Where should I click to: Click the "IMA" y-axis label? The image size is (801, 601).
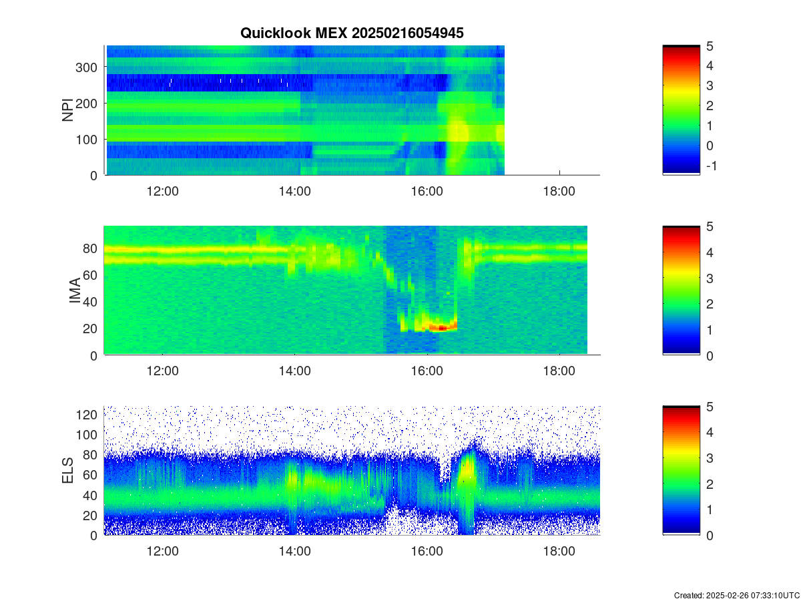pos(75,290)
